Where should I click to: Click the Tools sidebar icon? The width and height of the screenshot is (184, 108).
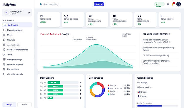[4, 55]
